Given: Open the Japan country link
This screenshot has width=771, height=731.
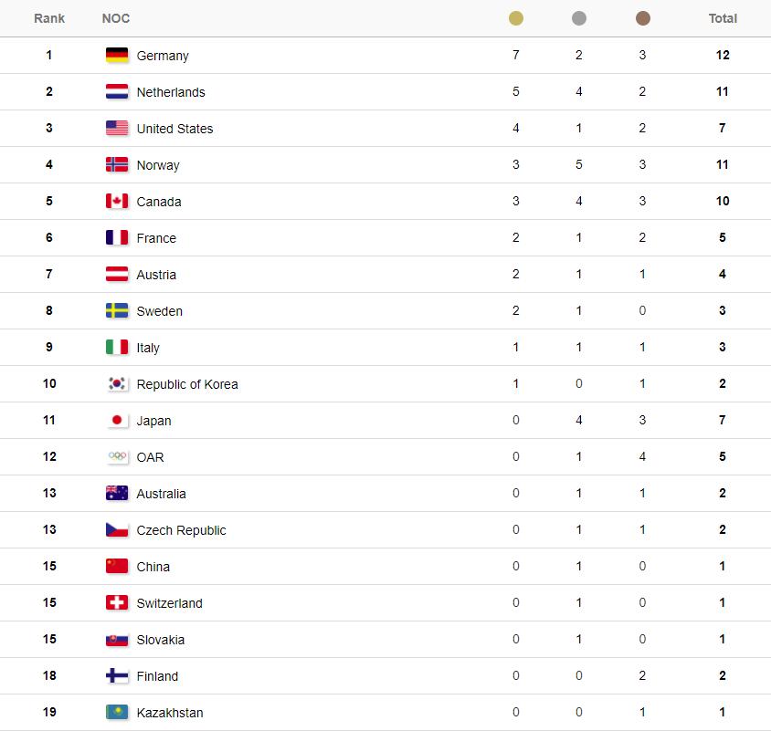Looking at the screenshot, I should coord(153,421).
